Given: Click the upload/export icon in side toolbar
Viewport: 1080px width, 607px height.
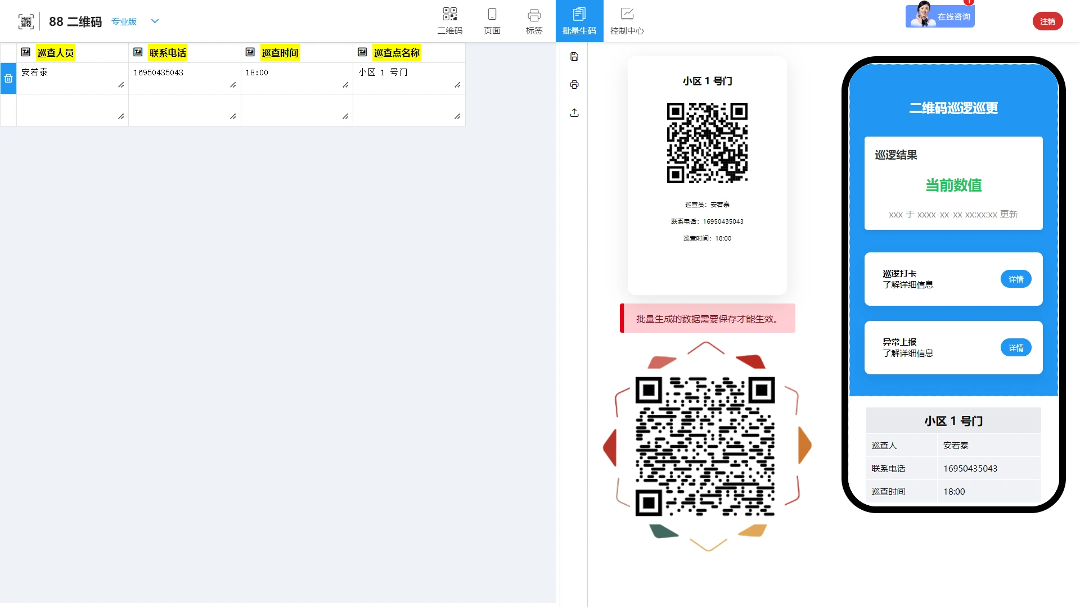Looking at the screenshot, I should (574, 112).
